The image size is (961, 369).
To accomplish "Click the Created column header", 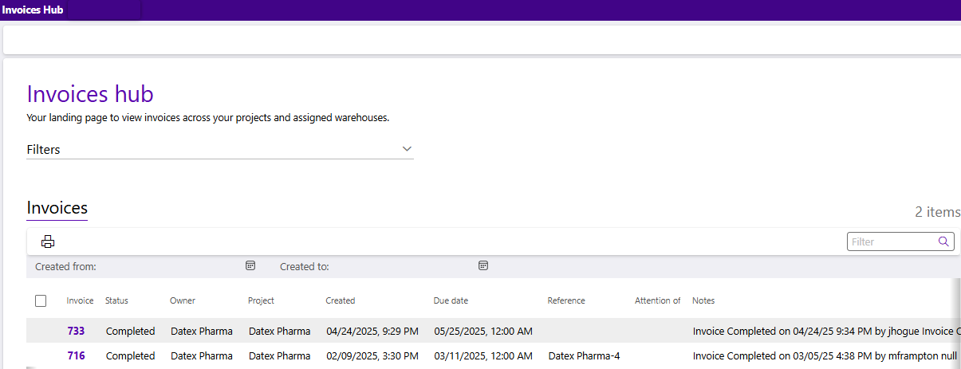I will point(341,300).
